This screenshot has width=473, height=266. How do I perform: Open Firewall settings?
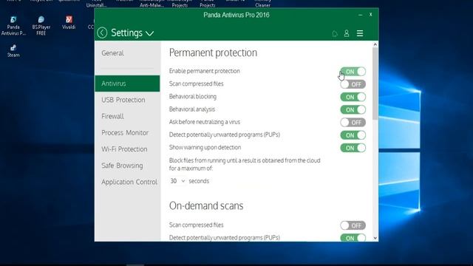[x=127, y=116]
